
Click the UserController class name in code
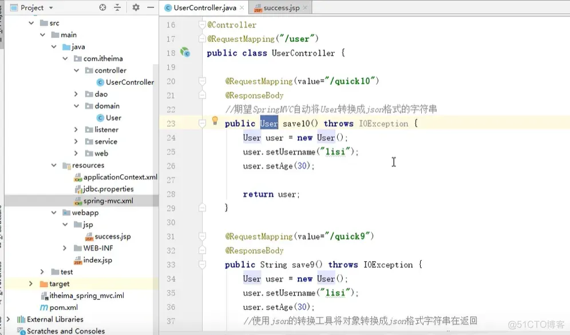pyautogui.click(x=303, y=53)
